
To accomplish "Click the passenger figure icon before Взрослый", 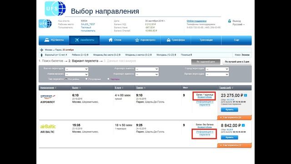I will pyautogui.click(x=41, y=55).
